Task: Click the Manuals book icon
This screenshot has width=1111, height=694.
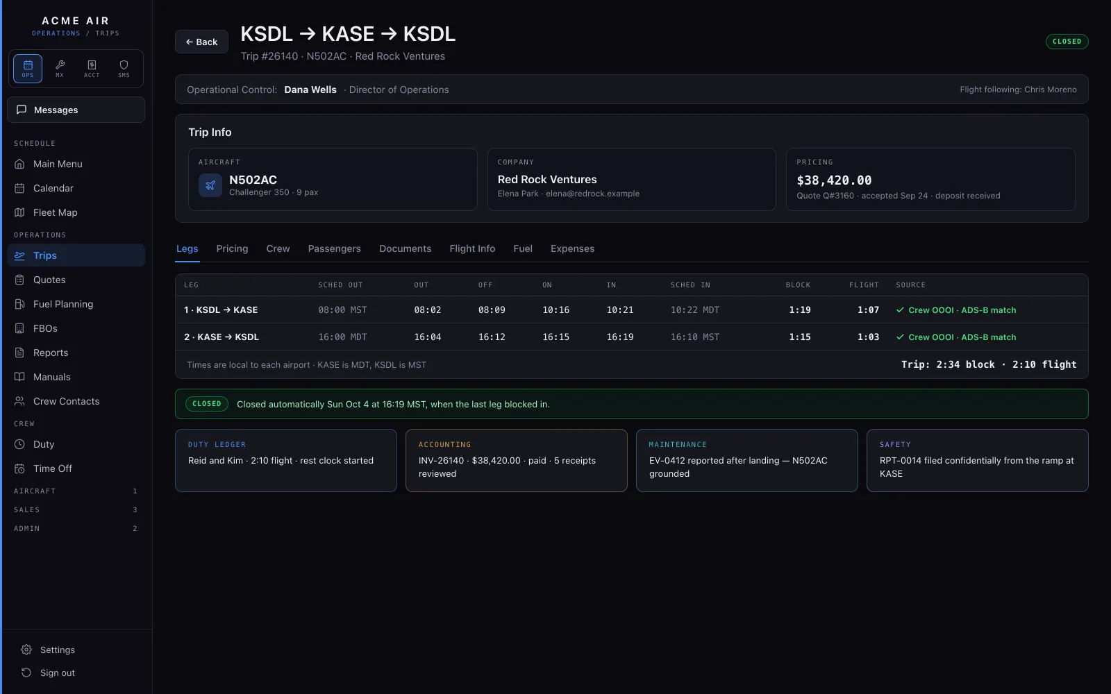Action: (x=19, y=377)
